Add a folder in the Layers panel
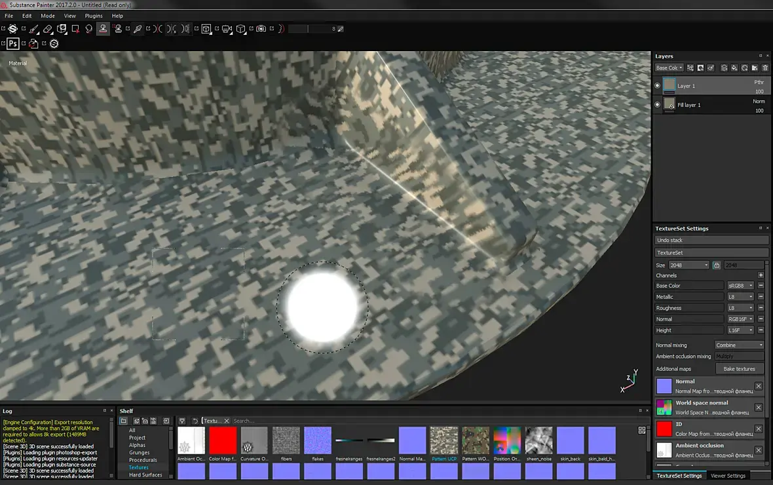Image resolution: width=773 pixels, height=485 pixels. click(755, 68)
